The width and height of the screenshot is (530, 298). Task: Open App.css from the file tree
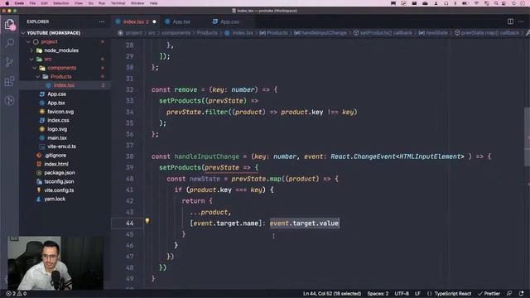coord(65,94)
